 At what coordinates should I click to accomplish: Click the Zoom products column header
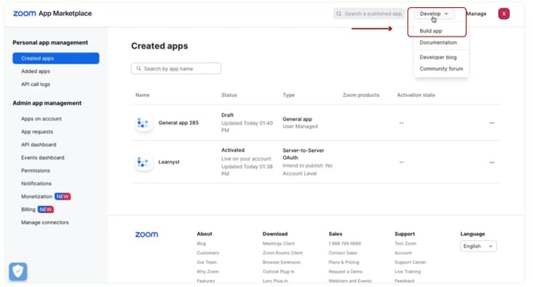click(x=361, y=95)
